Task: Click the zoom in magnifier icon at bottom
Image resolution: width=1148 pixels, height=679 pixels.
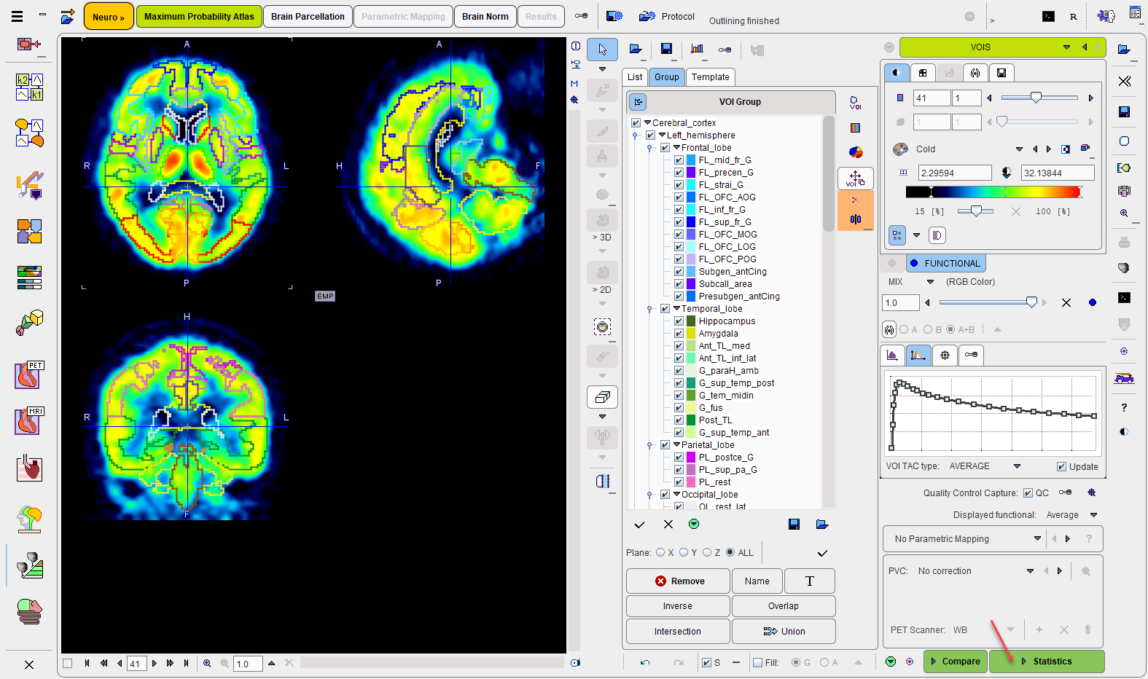Action: [207, 663]
